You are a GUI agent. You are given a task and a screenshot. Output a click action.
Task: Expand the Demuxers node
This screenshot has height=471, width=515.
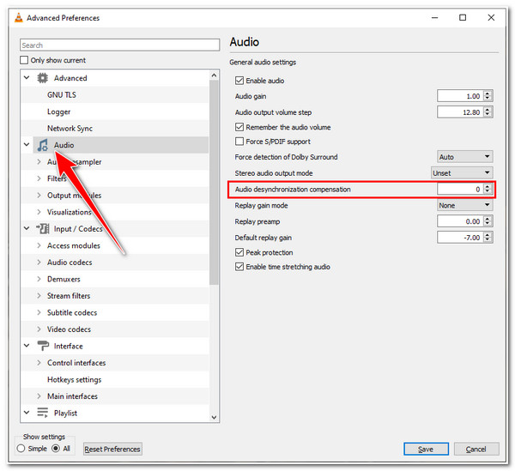coord(39,279)
